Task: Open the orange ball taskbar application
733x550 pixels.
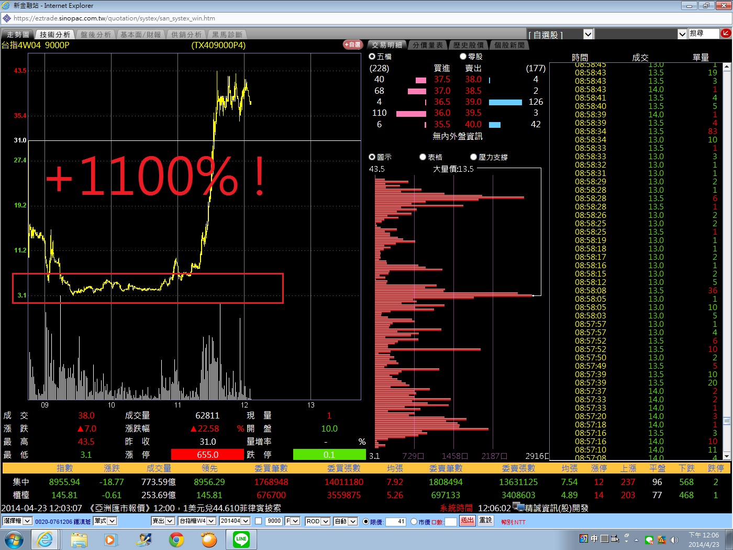Action: point(209,540)
